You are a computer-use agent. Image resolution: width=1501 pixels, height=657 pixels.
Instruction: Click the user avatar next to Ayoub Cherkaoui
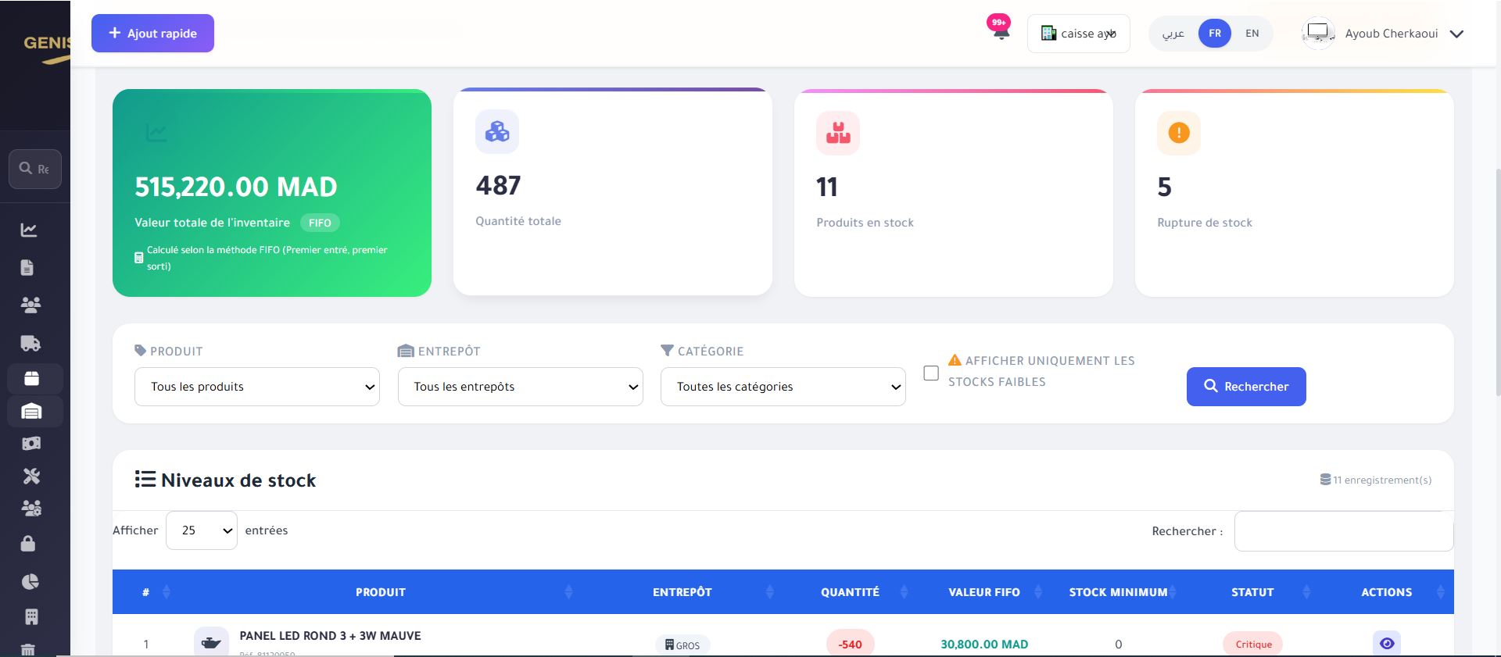pos(1318,33)
